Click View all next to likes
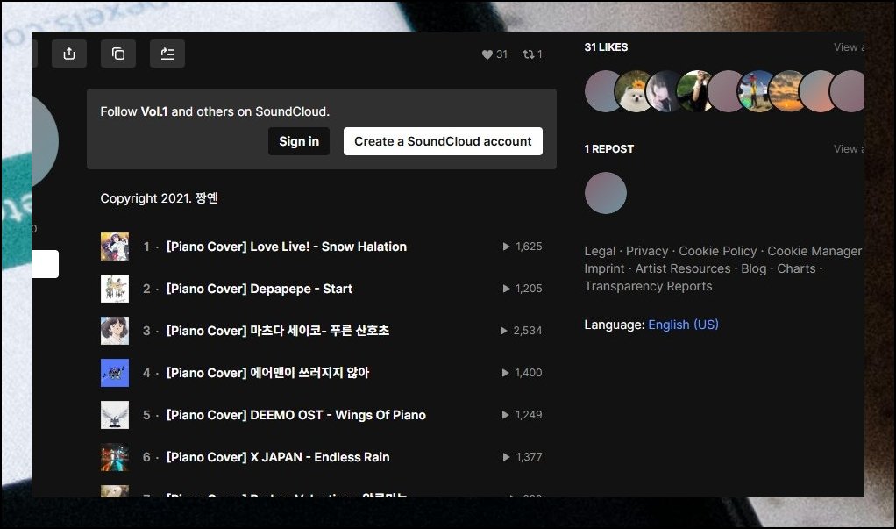Screen dimensions: 896x529 [849, 47]
